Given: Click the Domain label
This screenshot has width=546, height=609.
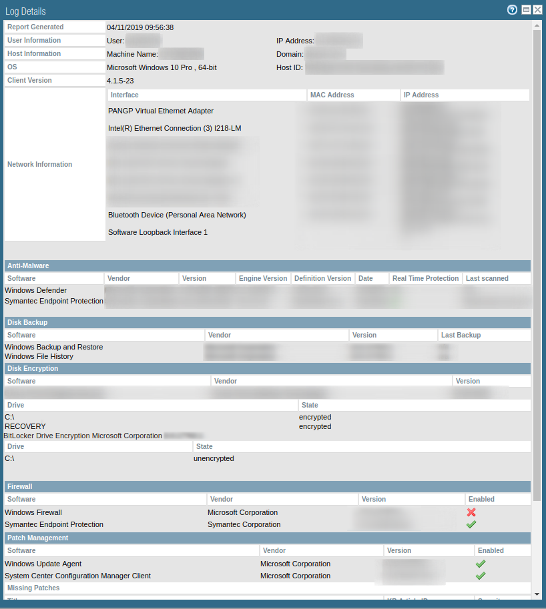Looking at the screenshot, I should pyautogui.click(x=290, y=55).
